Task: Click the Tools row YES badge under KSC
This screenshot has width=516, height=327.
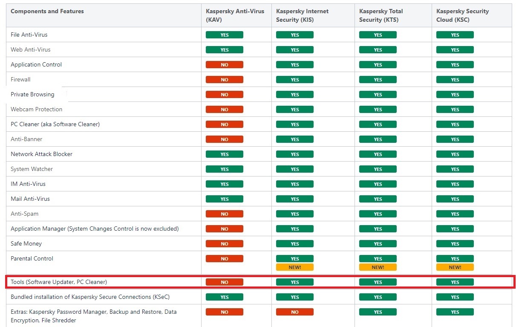Action: pyautogui.click(x=455, y=282)
